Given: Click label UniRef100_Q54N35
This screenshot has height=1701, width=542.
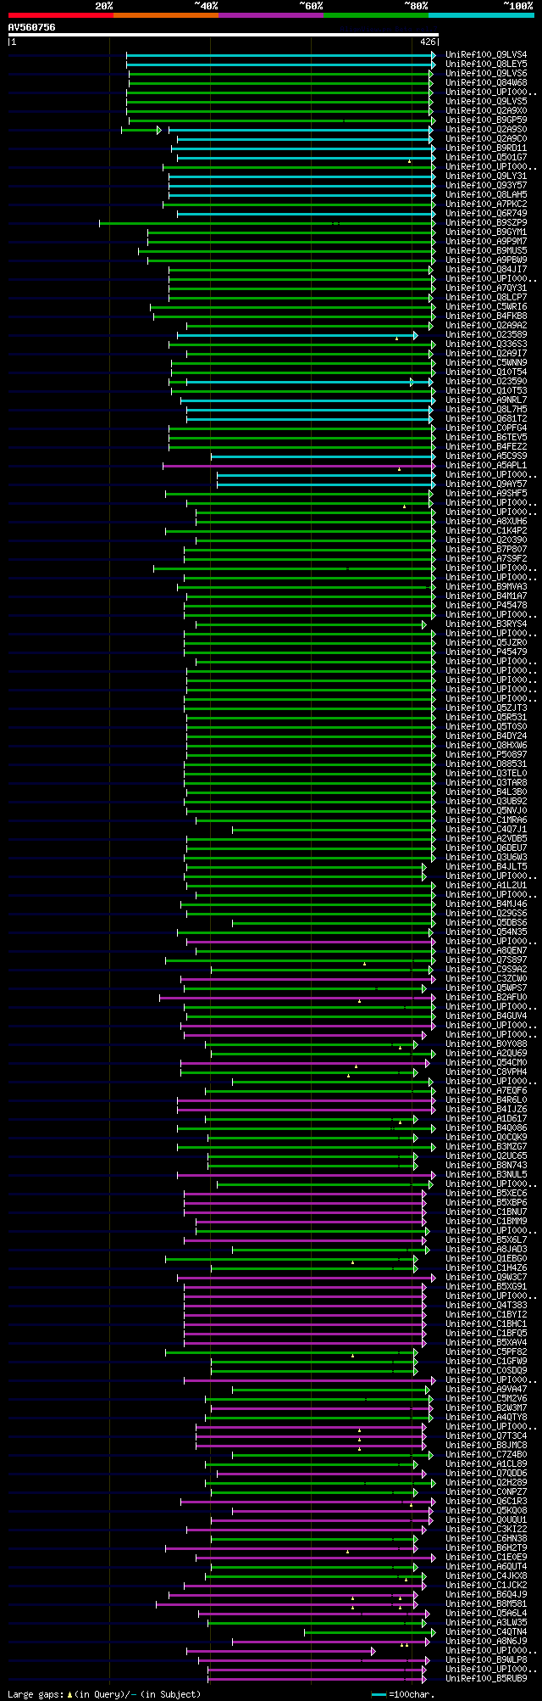Looking at the screenshot, I should (x=486, y=932).
